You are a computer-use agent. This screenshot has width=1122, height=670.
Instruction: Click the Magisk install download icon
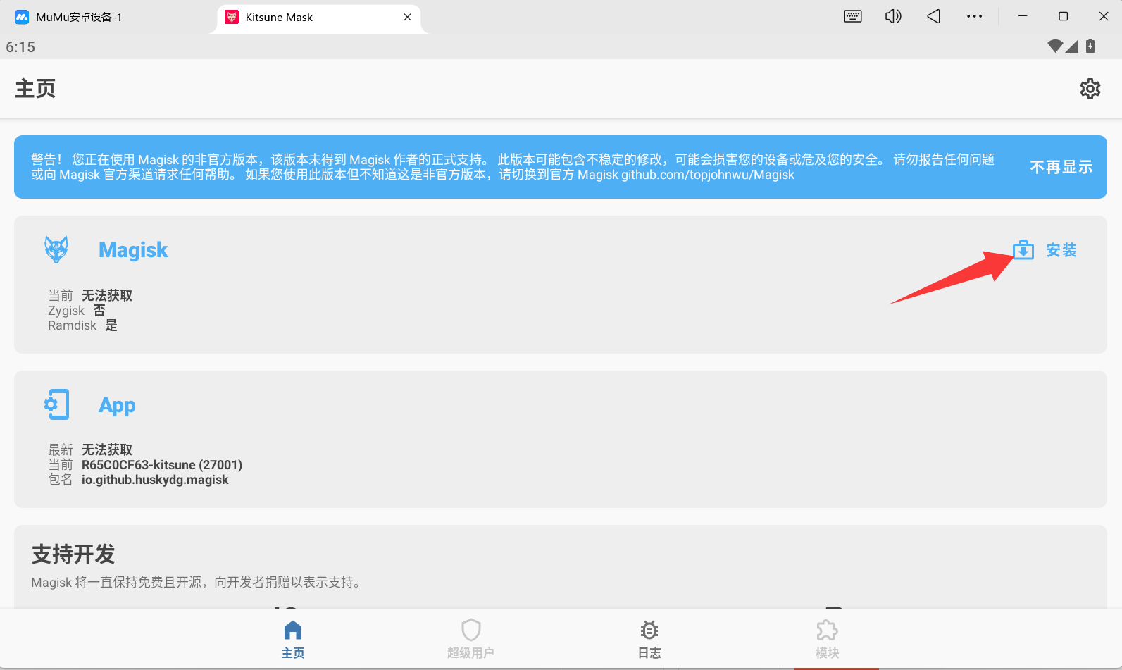pyautogui.click(x=1023, y=249)
